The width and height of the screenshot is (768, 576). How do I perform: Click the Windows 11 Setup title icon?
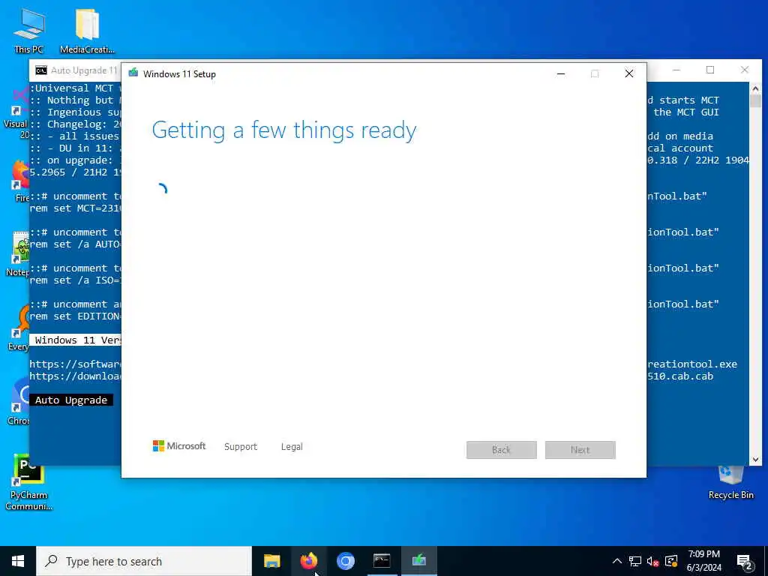pos(133,73)
